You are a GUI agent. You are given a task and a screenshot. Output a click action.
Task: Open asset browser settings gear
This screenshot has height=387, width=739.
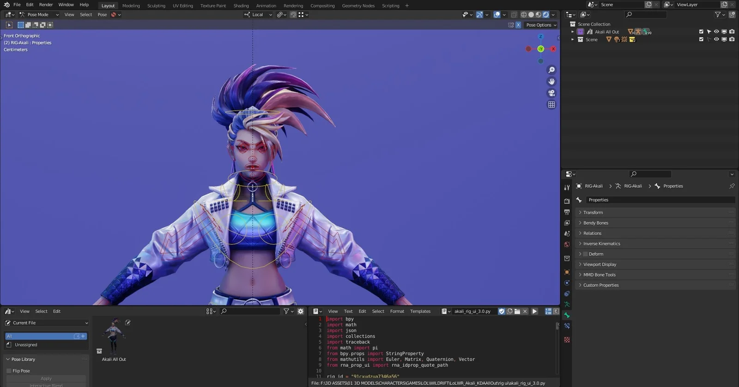pyautogui.click(x=301, y=311)
